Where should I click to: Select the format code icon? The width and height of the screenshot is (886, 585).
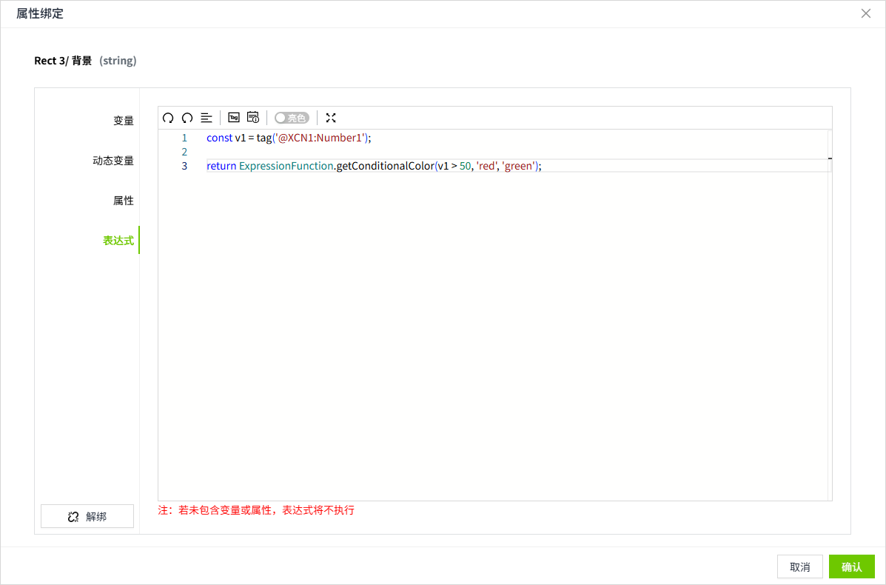click(207, 117)
